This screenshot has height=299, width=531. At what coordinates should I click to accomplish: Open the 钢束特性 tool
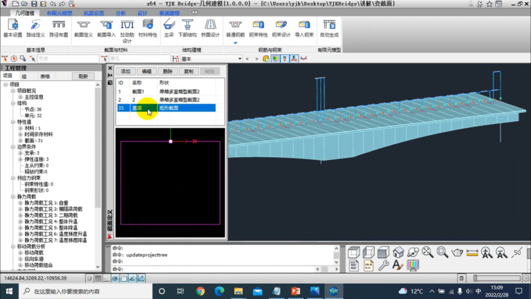coord(259,28)
